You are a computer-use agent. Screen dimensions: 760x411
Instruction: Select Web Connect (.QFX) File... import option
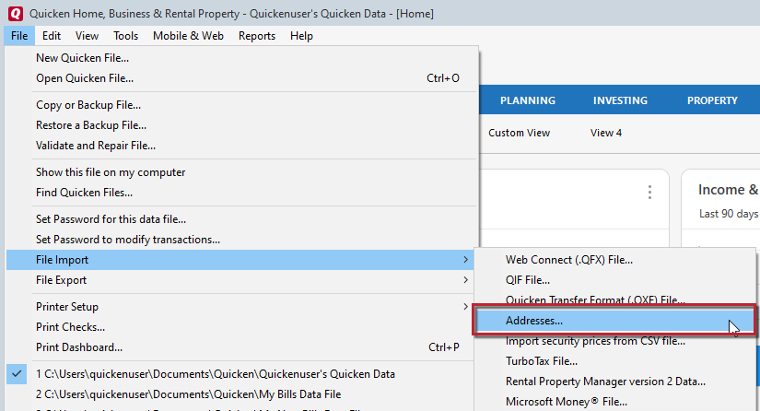click(x=615, y=260)
